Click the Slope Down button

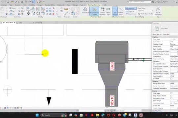coord(131,14)
